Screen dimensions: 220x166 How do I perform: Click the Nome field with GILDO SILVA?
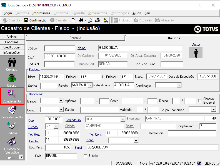[x=141, y=48]
